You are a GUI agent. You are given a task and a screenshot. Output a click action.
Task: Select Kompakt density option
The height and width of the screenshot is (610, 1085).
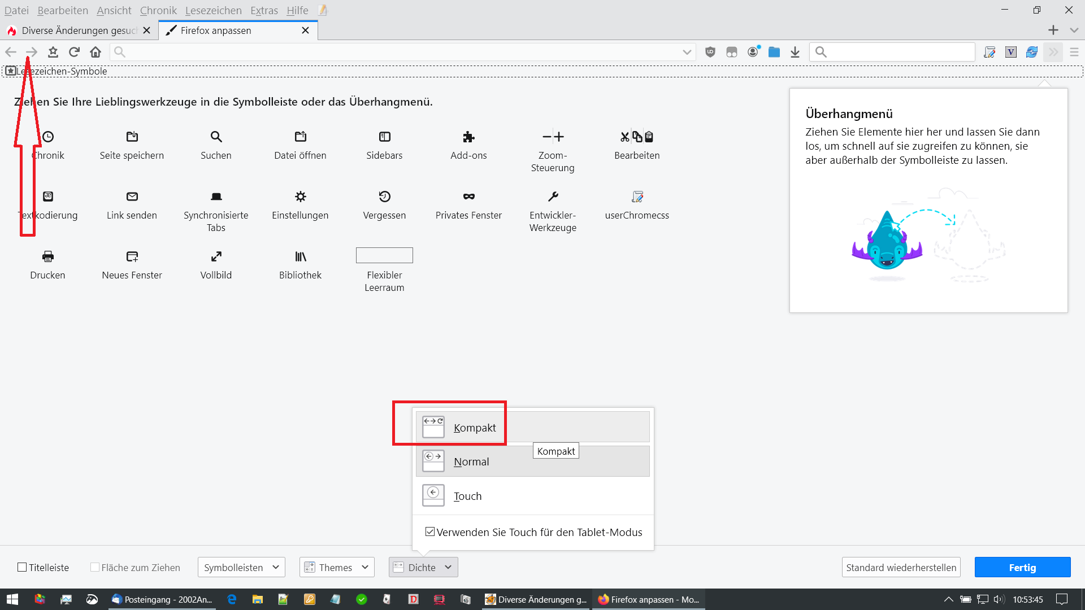pos(475,428)
